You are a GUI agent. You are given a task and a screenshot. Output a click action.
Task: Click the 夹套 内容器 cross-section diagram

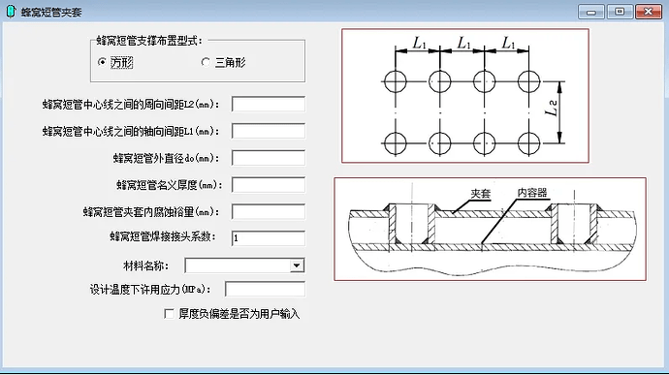(490, 229)
